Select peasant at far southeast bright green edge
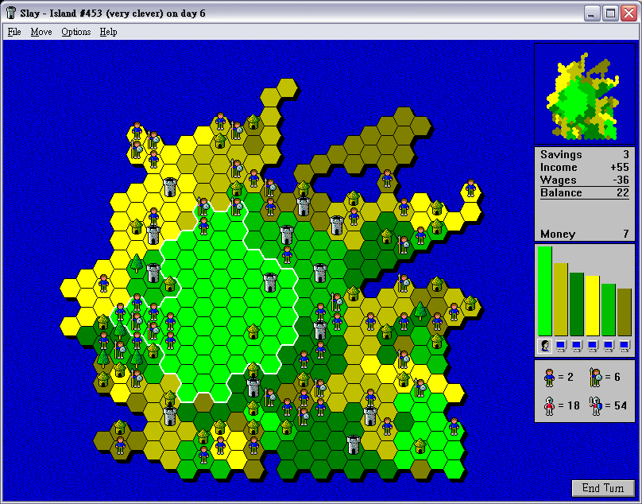Screen dimensions: 642x504 (454, 427)
